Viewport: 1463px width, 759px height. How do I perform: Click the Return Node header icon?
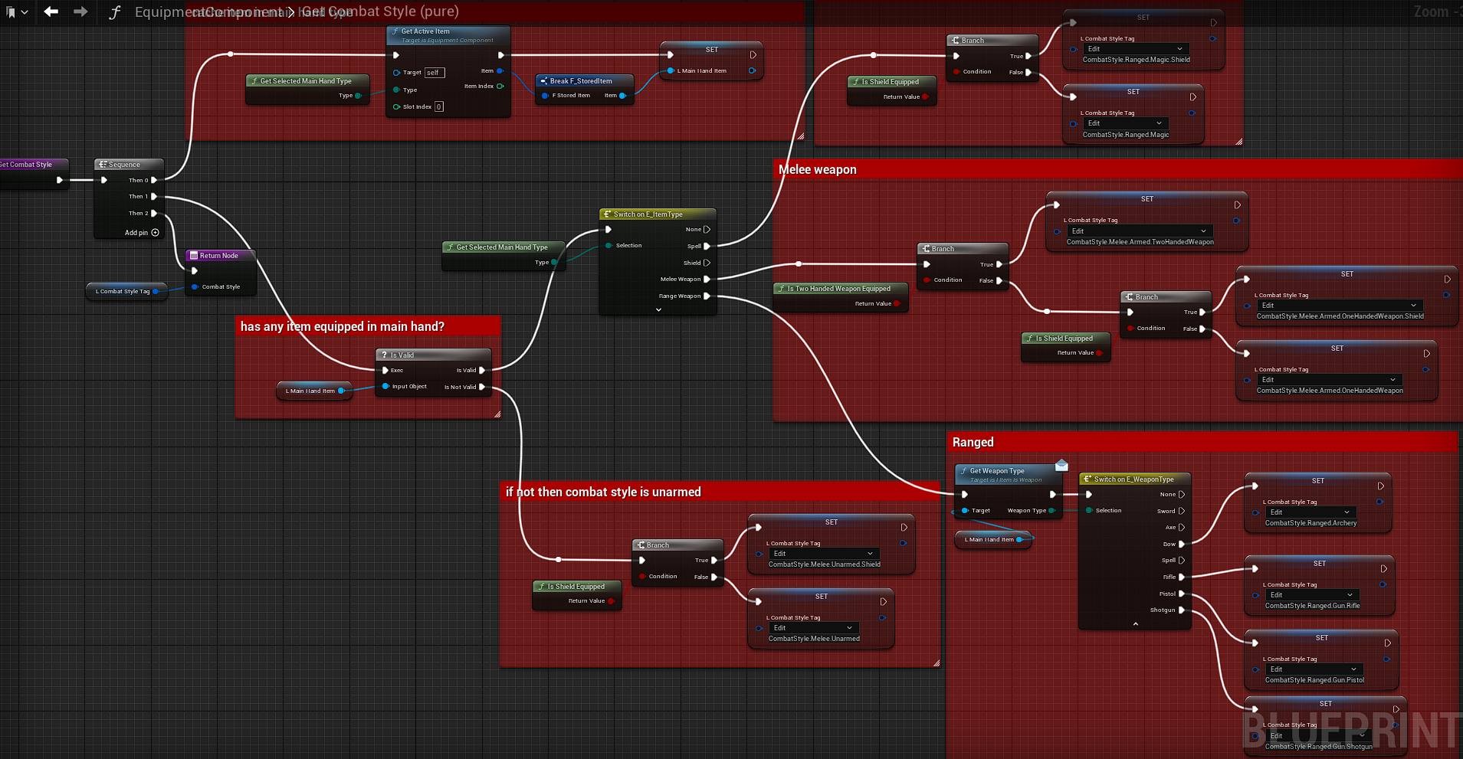(x=194, y=256)
